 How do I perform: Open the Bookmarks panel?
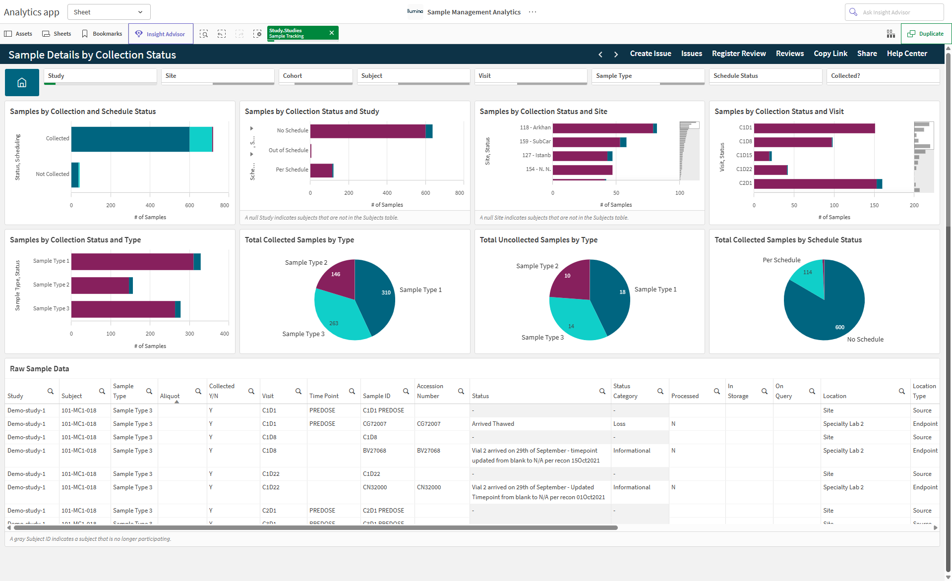(102, 34)
